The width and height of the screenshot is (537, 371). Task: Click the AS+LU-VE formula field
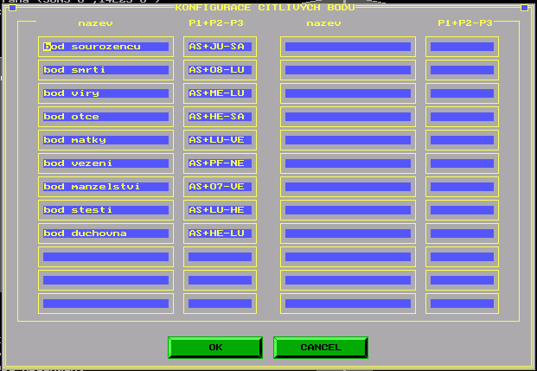(220, 140)
